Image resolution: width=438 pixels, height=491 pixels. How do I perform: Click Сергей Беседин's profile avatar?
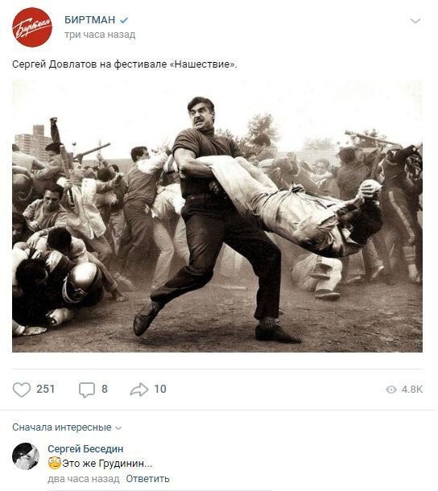(26, 456)
